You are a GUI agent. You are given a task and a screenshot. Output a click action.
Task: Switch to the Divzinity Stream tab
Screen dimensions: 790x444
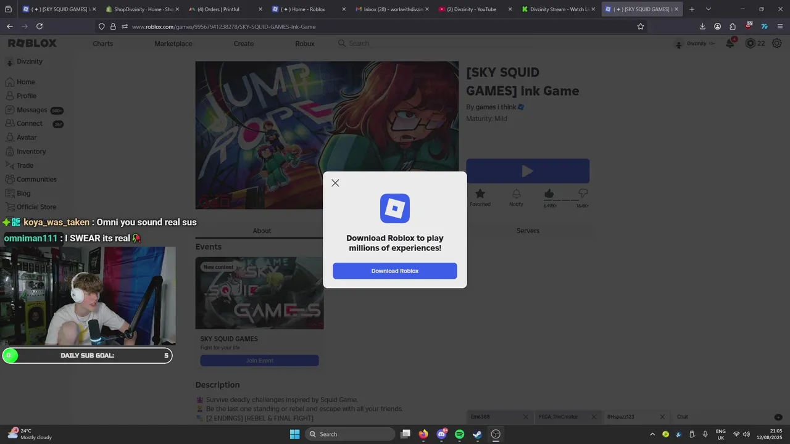[x=559, y=9]
